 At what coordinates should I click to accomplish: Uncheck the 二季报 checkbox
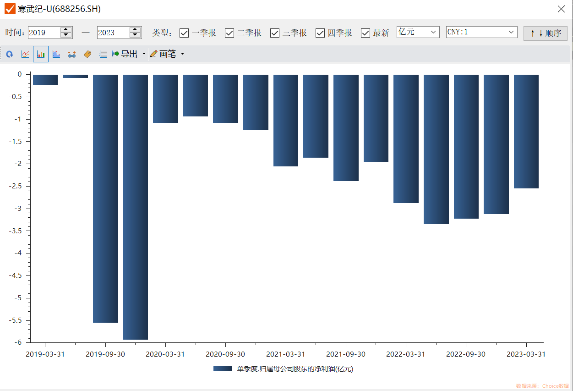229,33
